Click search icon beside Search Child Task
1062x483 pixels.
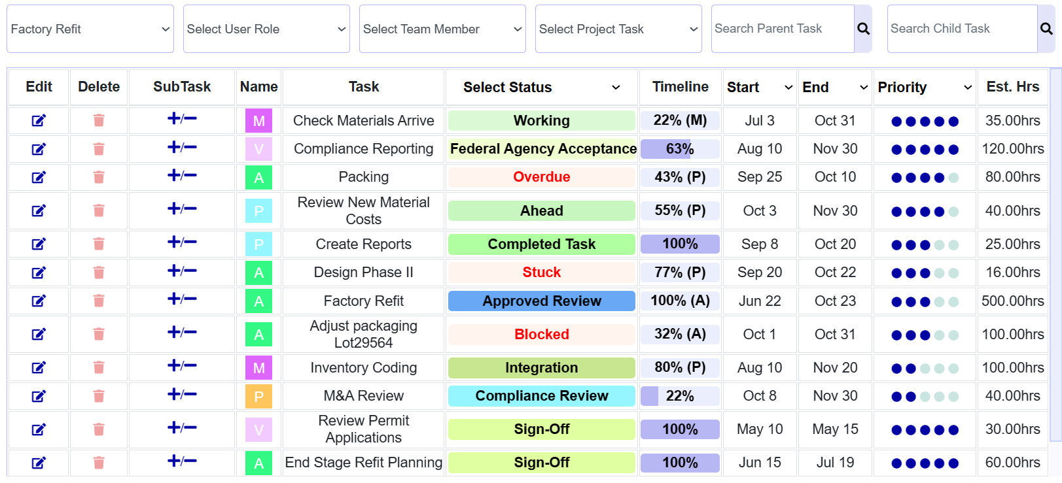click(1046, 29)
